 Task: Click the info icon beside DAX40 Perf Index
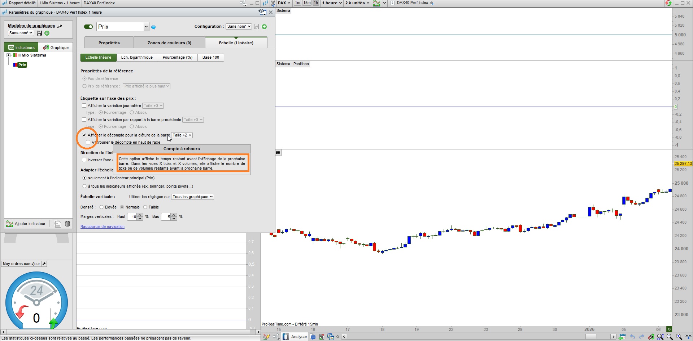tap(392, 3)
